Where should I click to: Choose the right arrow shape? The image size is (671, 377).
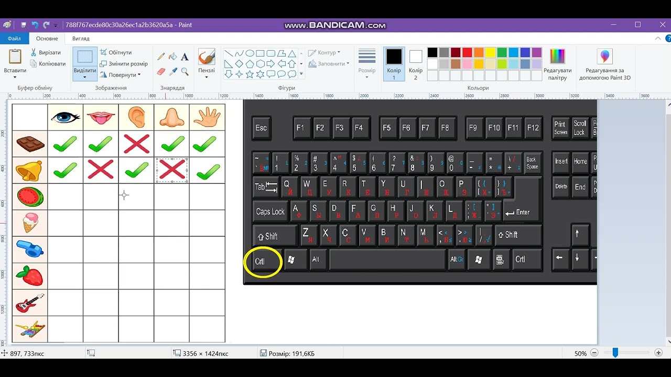coord(271,64)
